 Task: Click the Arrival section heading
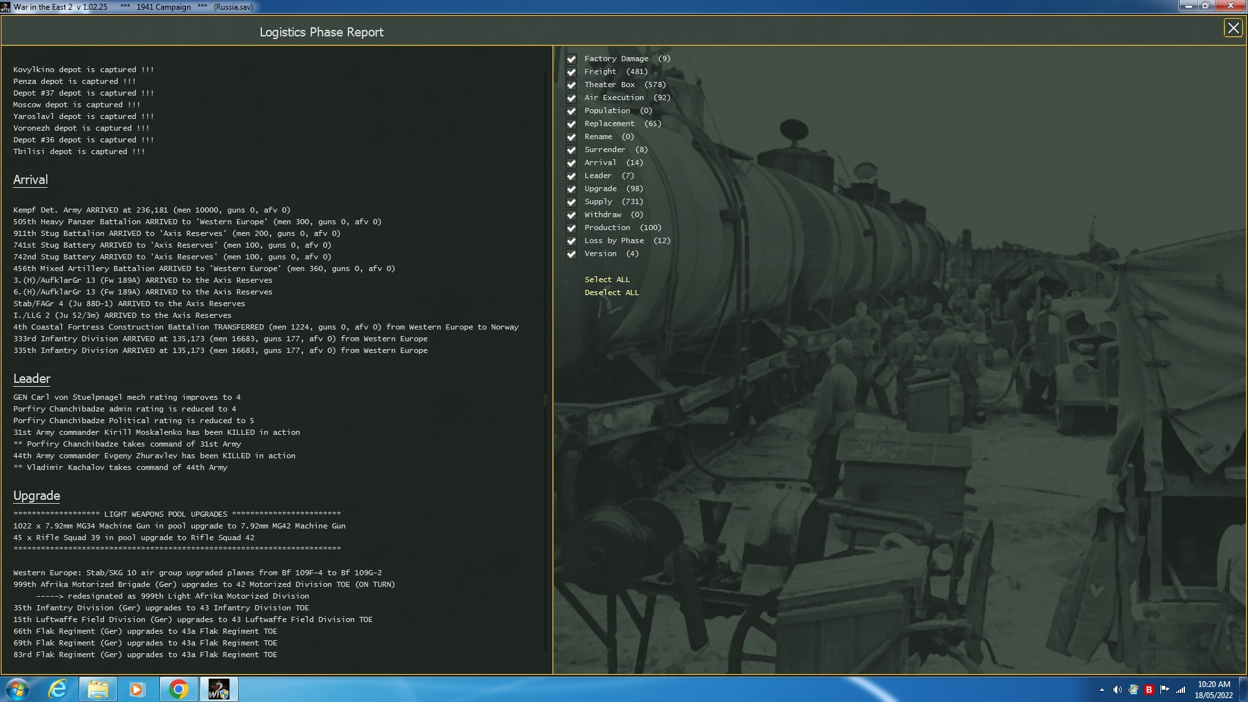[31, 180]
